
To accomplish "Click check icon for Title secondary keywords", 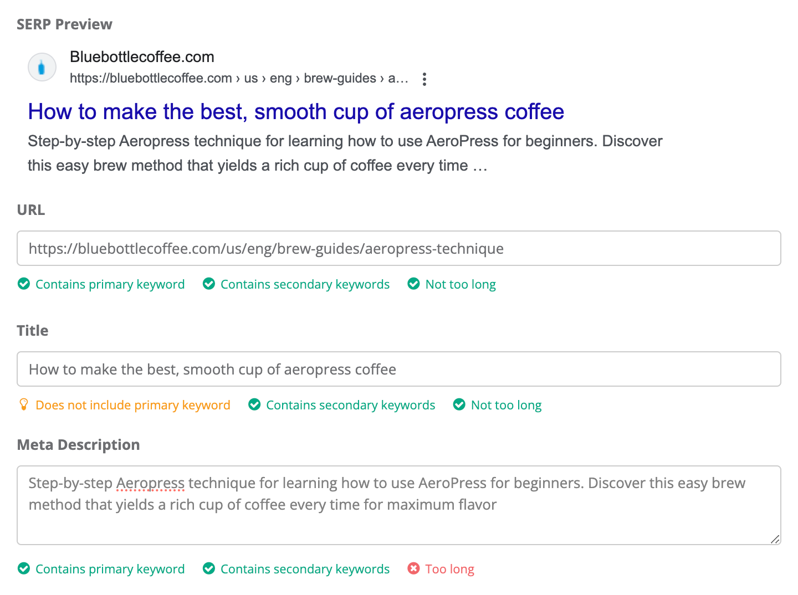I will (254, 405).
